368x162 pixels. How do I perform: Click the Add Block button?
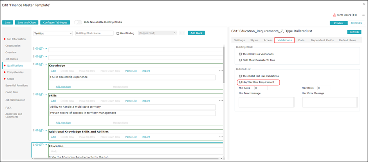click(196, 33)
